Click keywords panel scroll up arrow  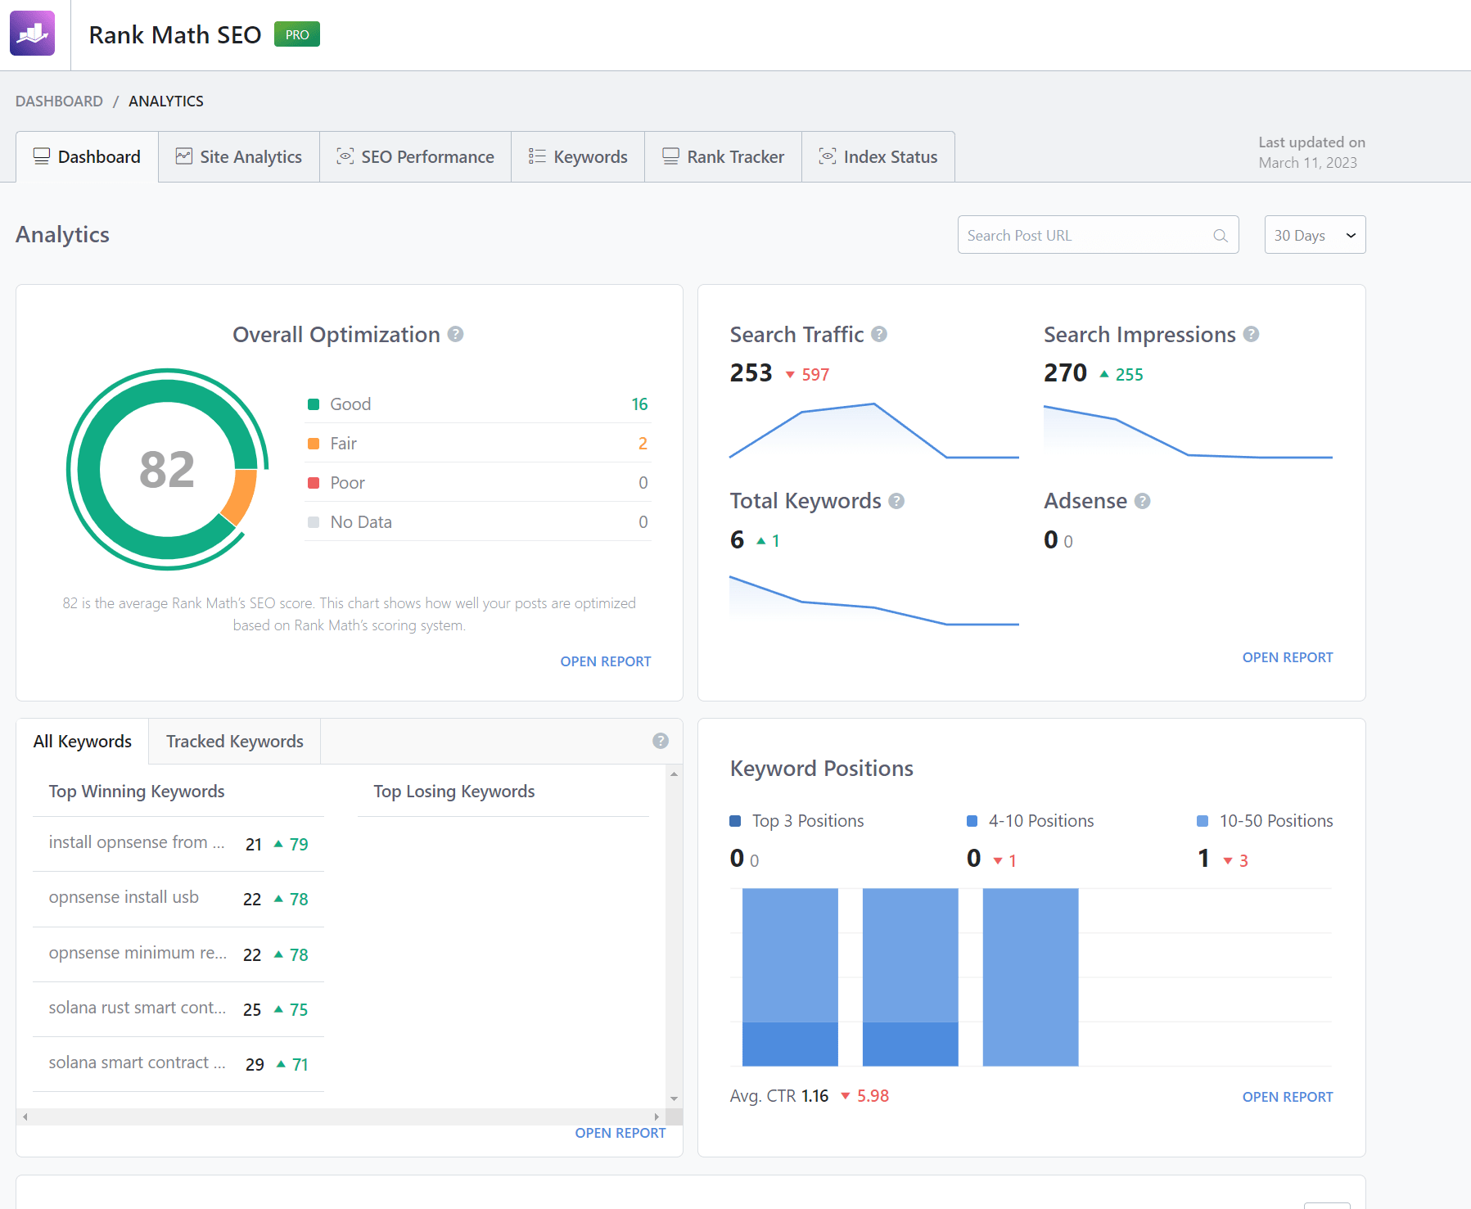(x=674, y=774)
